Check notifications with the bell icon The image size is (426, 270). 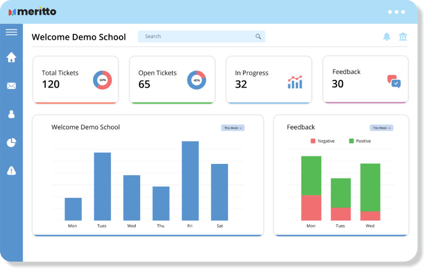[x=387, y=37]
